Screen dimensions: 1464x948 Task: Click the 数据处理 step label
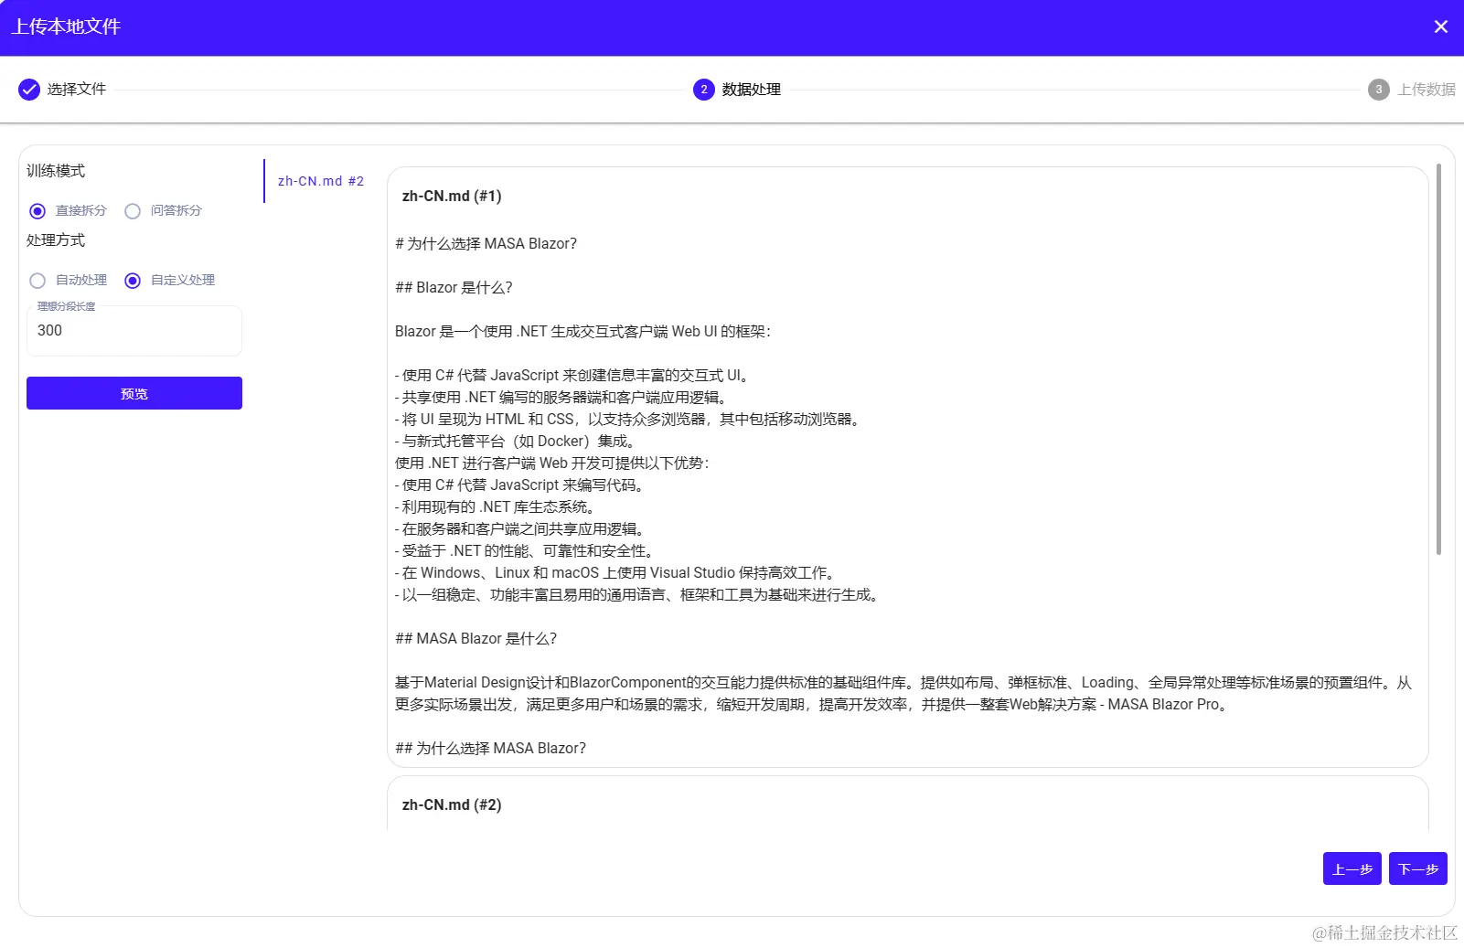tap(751, 90)
